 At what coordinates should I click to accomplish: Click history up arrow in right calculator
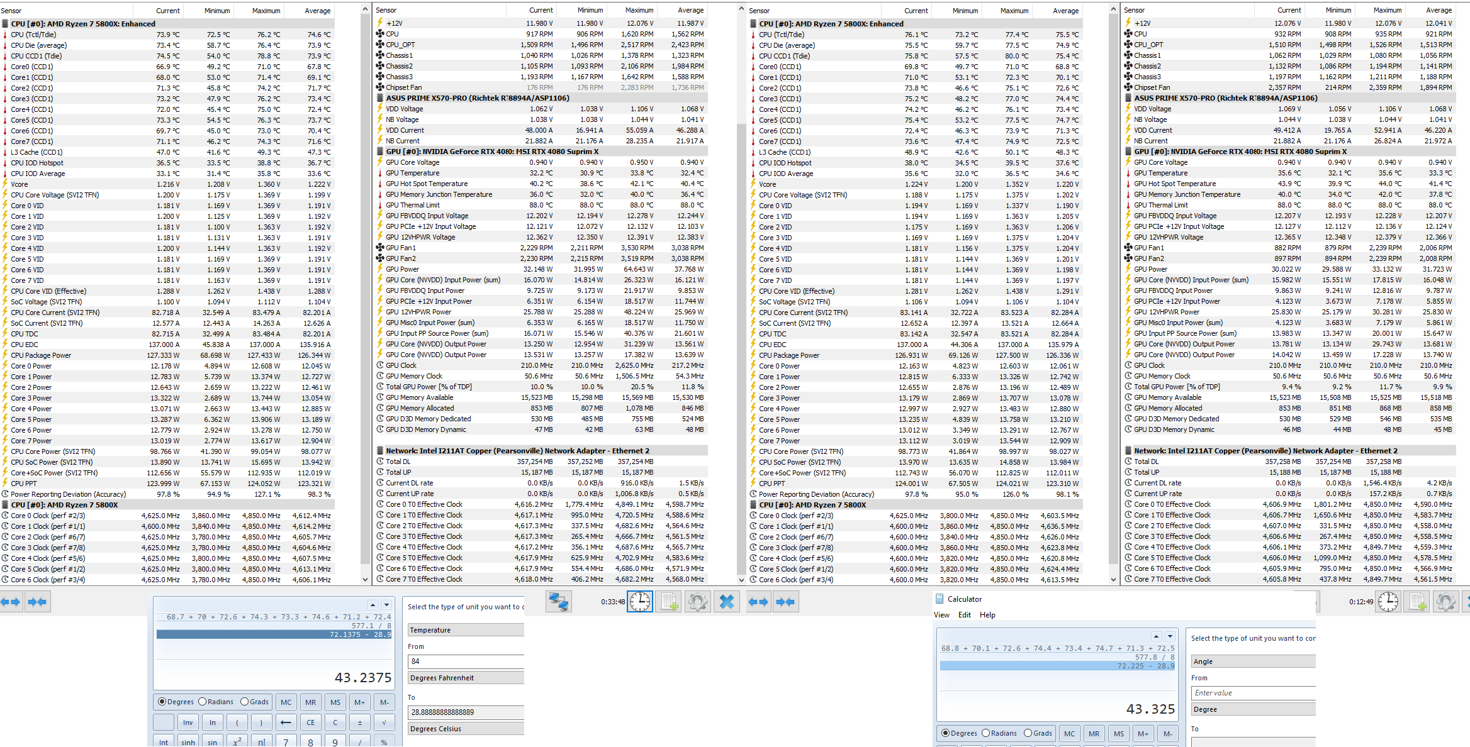(1156, 636)
